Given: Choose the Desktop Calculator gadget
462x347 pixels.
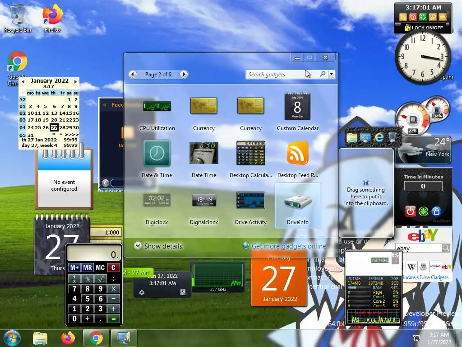Looking at the screenshot, I should pos(251,159).
